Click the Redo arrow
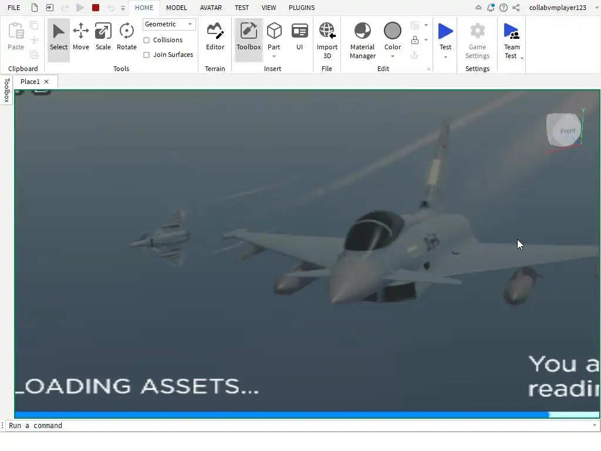The image size is (601, 451). pos(65,8)
